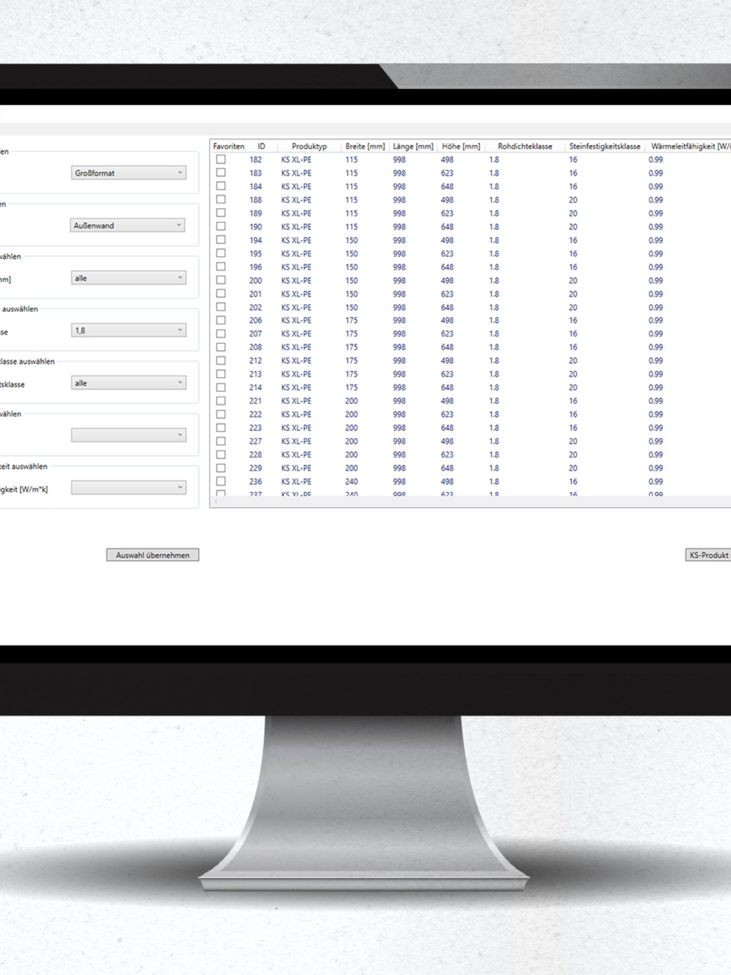
Task: Click the Höhe [mm] column header
Action: click(461, 146)
